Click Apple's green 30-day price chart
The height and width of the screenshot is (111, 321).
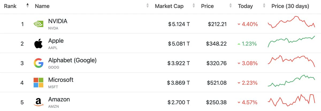pyautogui.click(x=291, y=41)
